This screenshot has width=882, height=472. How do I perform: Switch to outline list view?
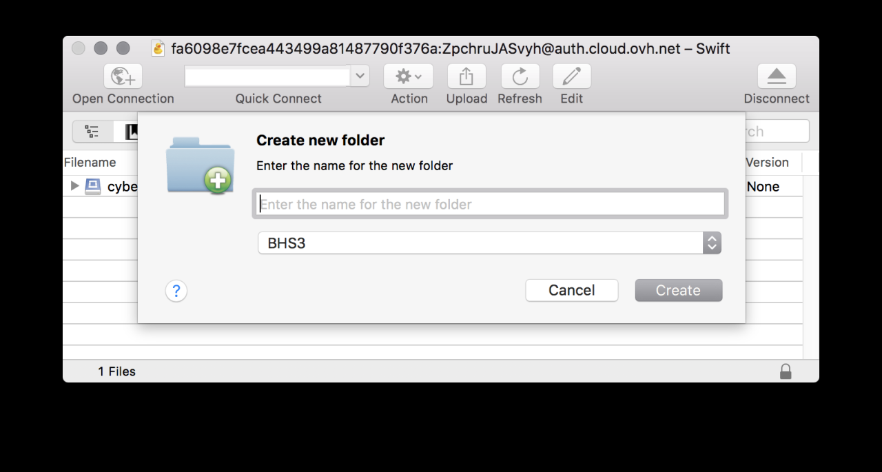(92, 132)
